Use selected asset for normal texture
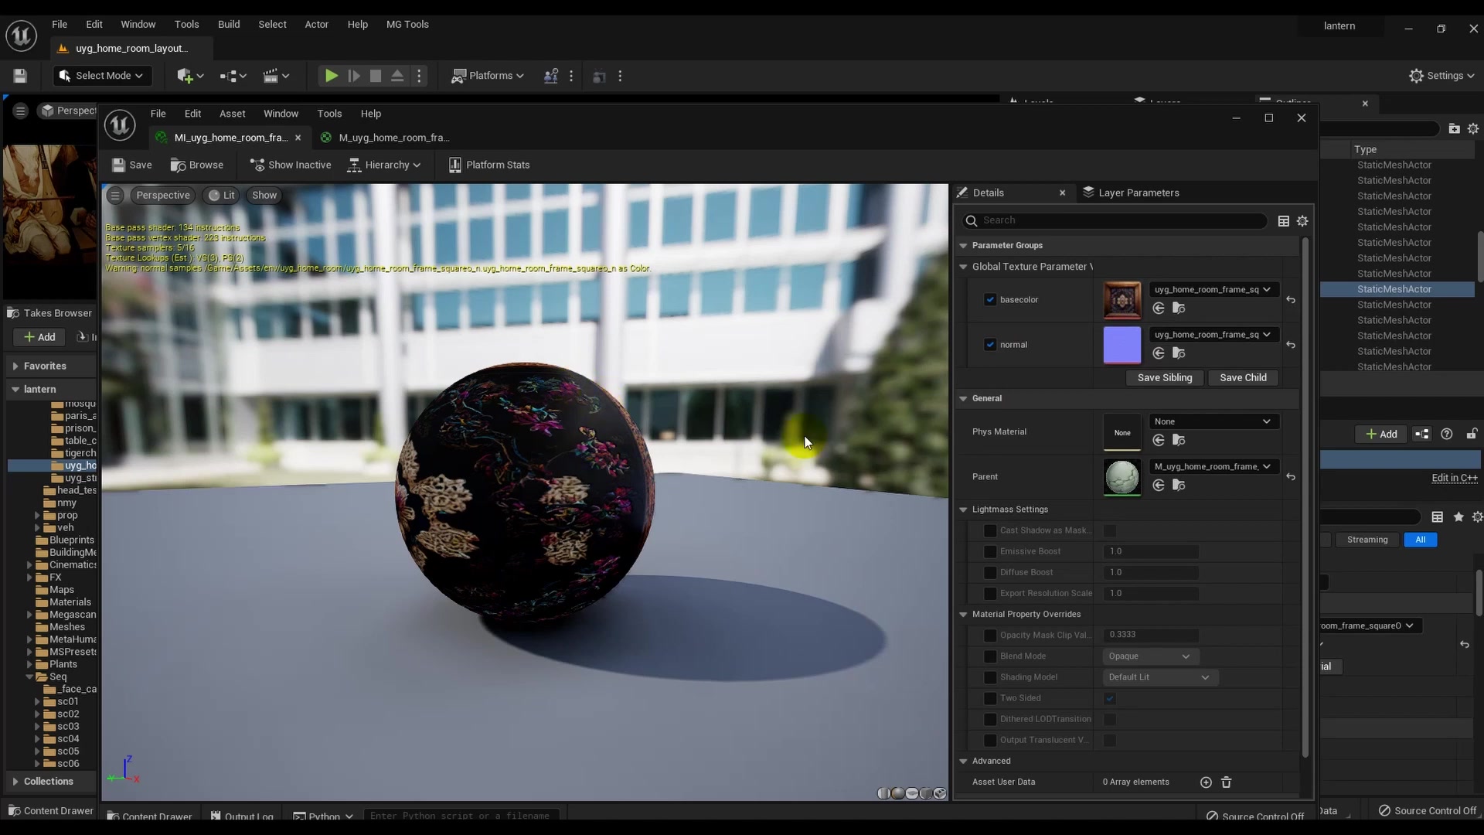Screen dimensions: 1484x835 (1159, 353)
